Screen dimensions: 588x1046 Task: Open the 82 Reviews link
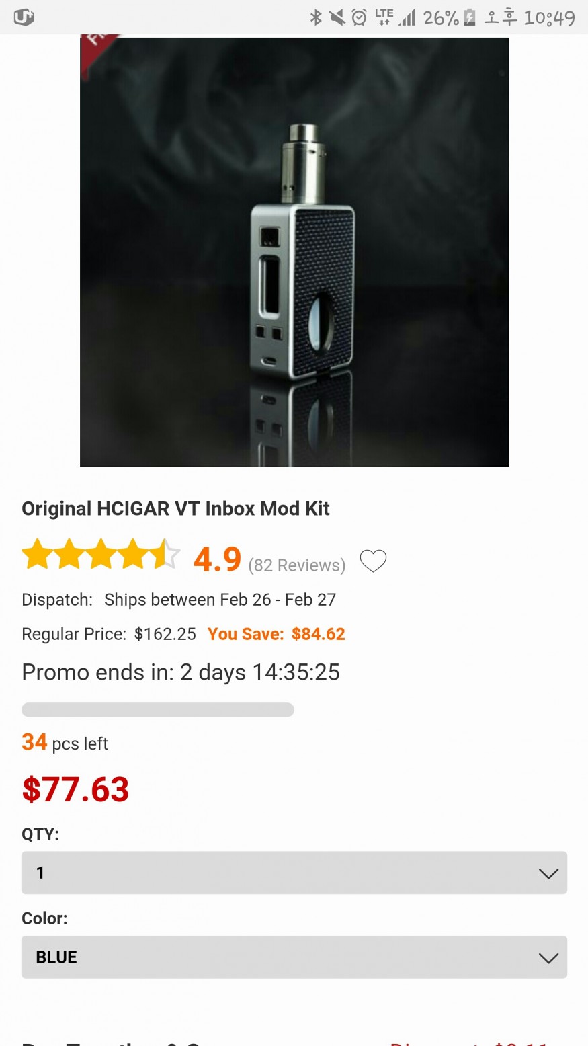click(x=296, y=565)
